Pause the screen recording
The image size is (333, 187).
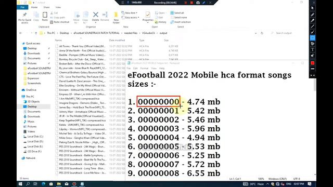[x=186, y=3]
